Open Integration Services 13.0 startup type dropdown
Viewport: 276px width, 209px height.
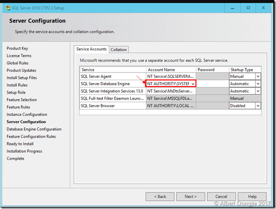point(258,91)
